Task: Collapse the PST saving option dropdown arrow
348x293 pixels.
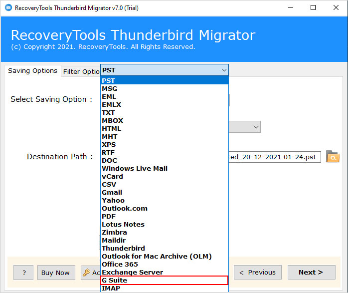Action: click(224, 70)
